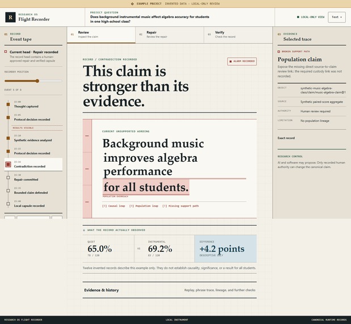Click the project question text in header
351x324 pixels.
pyautogui.click(x=150, y=19)
